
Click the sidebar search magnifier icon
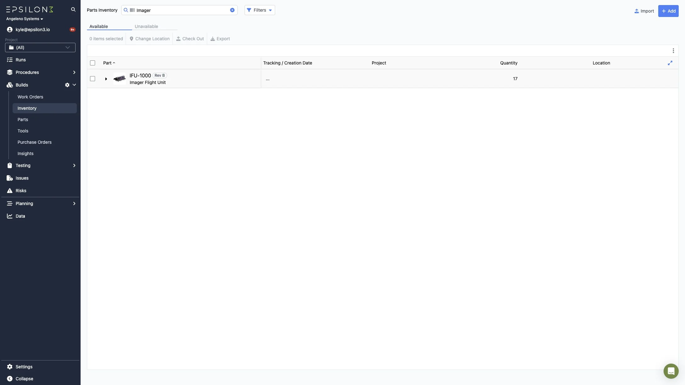[x=73, y=9]
